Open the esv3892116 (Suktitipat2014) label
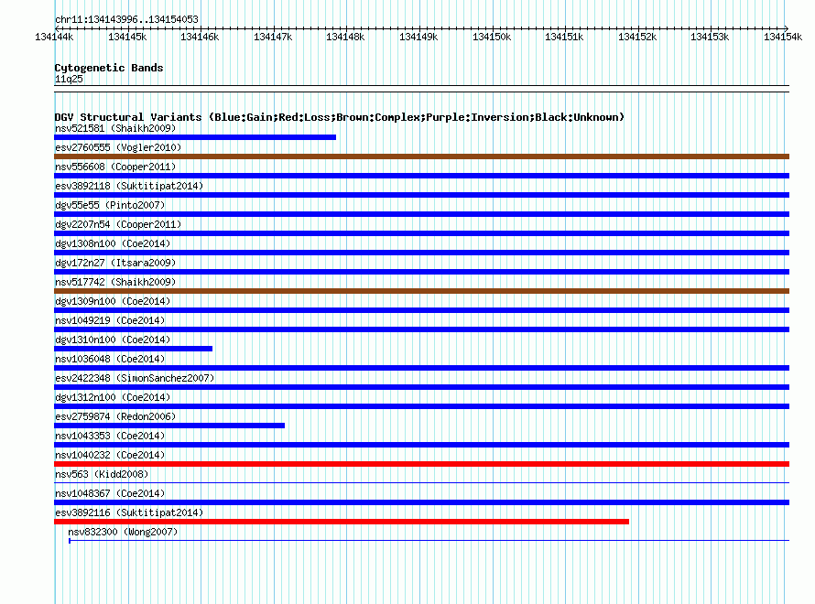Screen dimensions: 815x604 (x=129, y=512)
